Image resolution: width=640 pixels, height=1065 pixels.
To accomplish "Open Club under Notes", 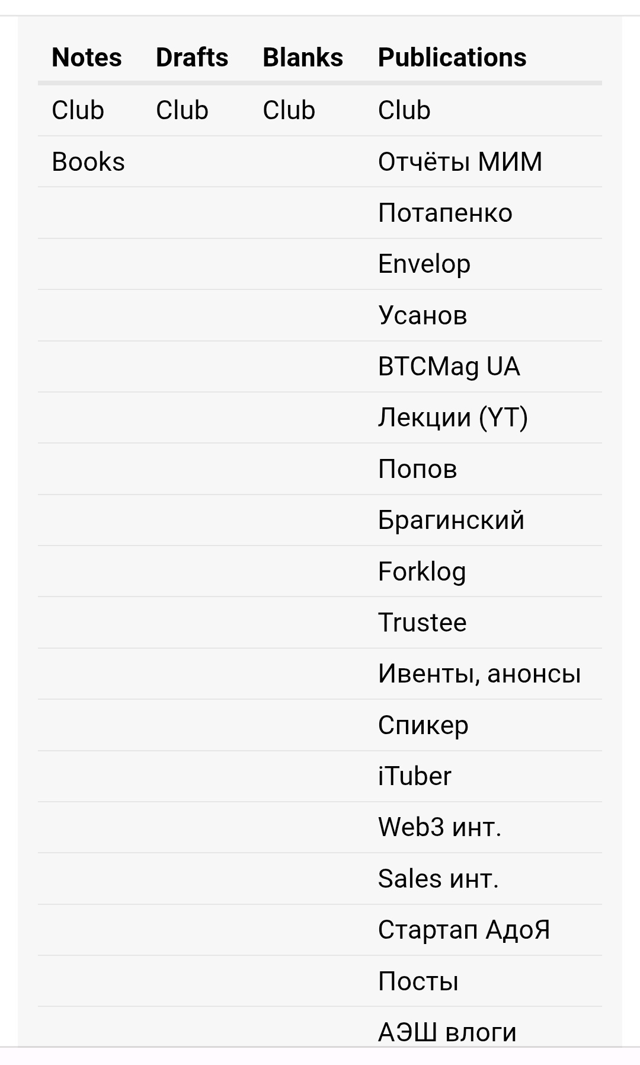I will click(78, 110).
